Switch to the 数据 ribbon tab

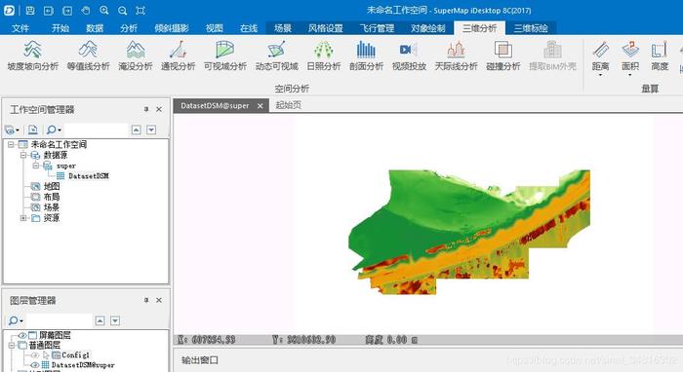pos(95,28)
